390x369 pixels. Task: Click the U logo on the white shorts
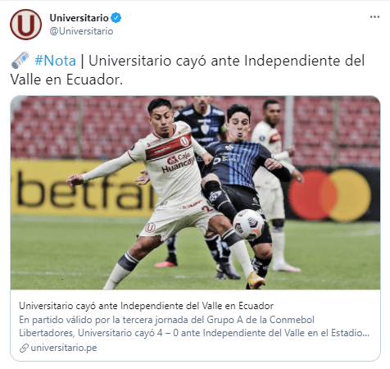coord(150,227)
